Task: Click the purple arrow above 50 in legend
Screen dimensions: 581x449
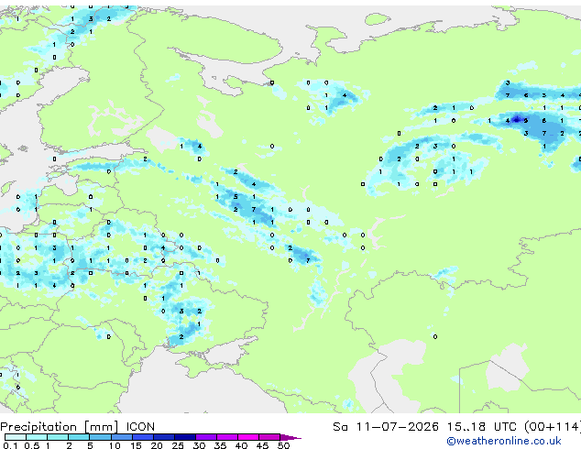Action: [290, 437]
